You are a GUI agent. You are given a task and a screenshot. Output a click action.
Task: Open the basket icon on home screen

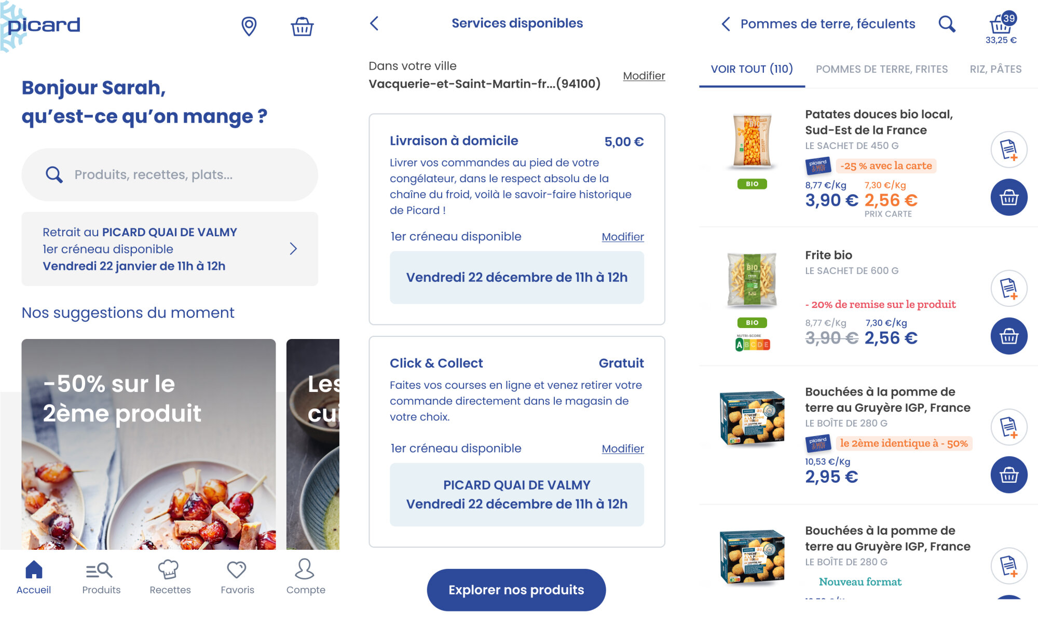point(302,26)
